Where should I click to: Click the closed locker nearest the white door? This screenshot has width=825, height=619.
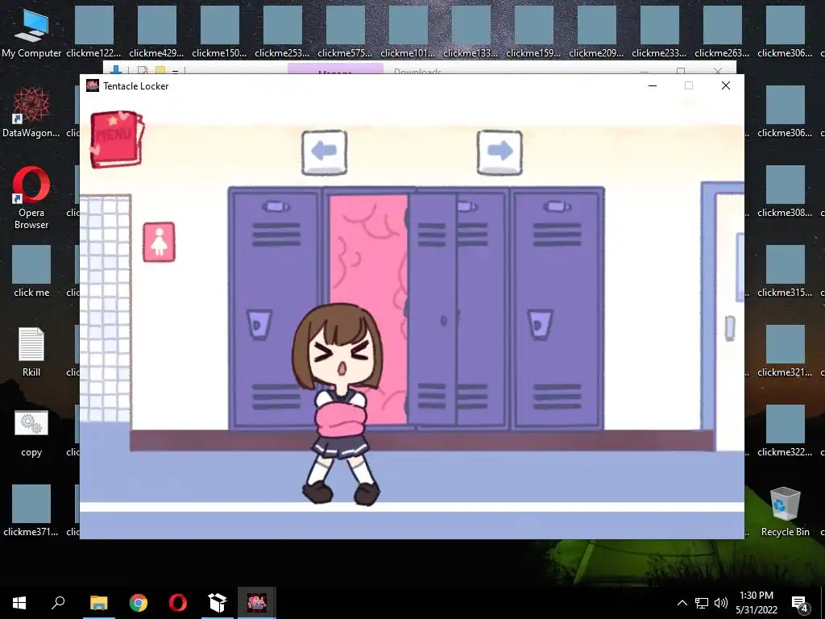(x=558, y=308)
